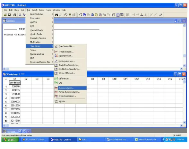Viewport: 189px width, 149px height.
Task: Click the eraser icon at toolbar end
Action: point(160,15)
